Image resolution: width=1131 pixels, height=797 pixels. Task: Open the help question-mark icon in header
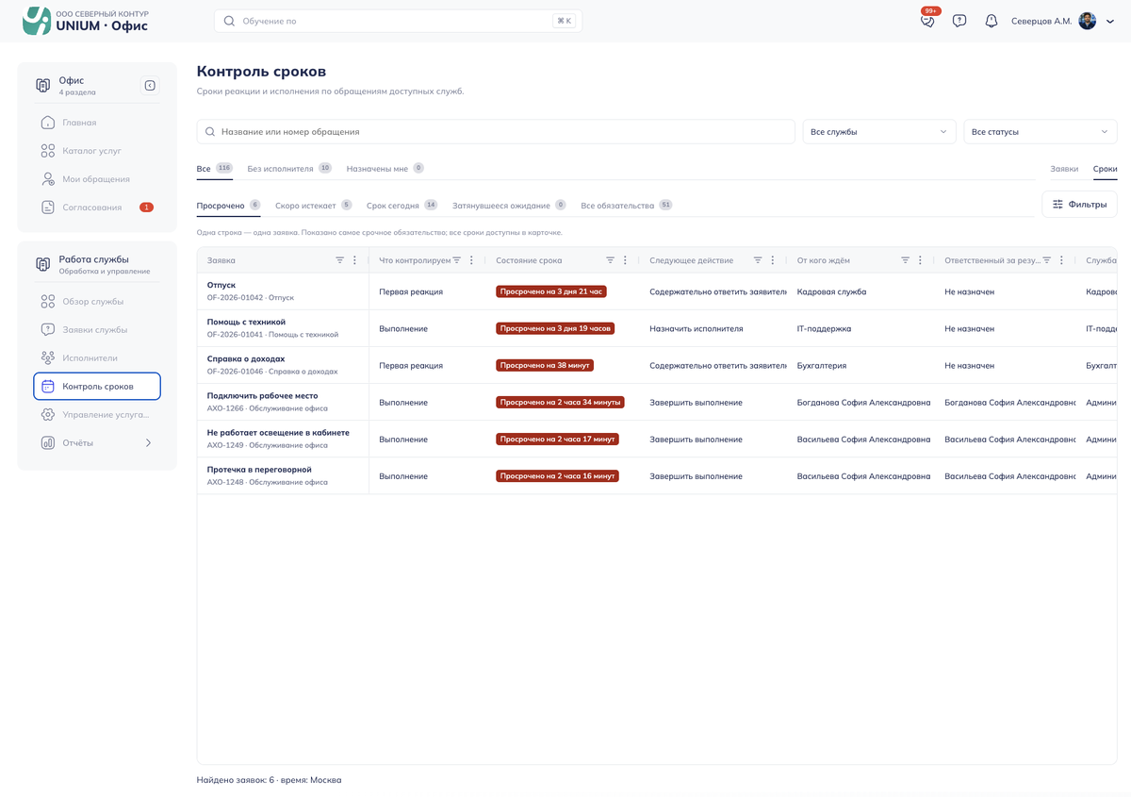959,21
